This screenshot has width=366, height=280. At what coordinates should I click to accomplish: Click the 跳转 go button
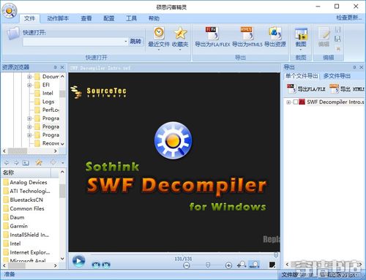(x=135, y=42)
